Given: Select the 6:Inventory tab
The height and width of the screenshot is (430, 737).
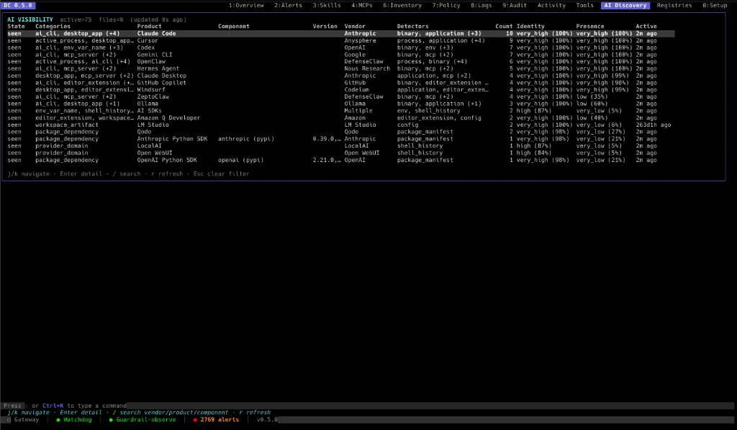Looking at the screenshot, I should [402, 5].
